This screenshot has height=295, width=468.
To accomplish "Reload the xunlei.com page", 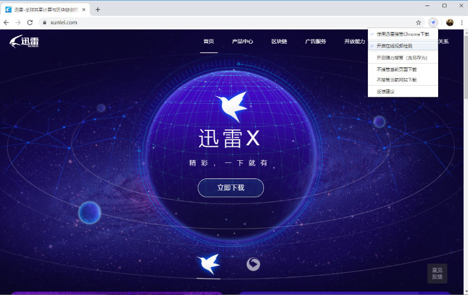I will [30, 23].
